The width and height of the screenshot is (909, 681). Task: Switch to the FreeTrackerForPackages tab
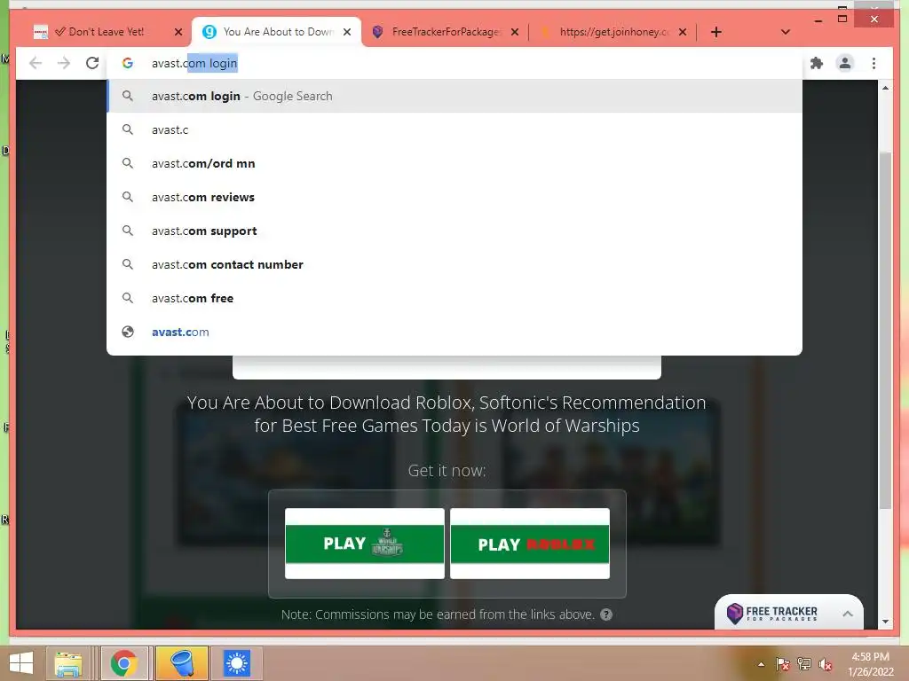[446, 32]
